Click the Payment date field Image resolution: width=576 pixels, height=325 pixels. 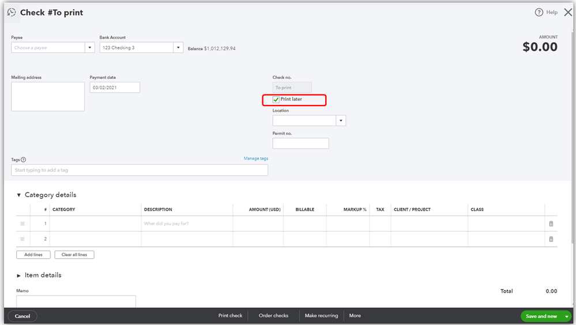pyautogui.click(x=115, y=88)
